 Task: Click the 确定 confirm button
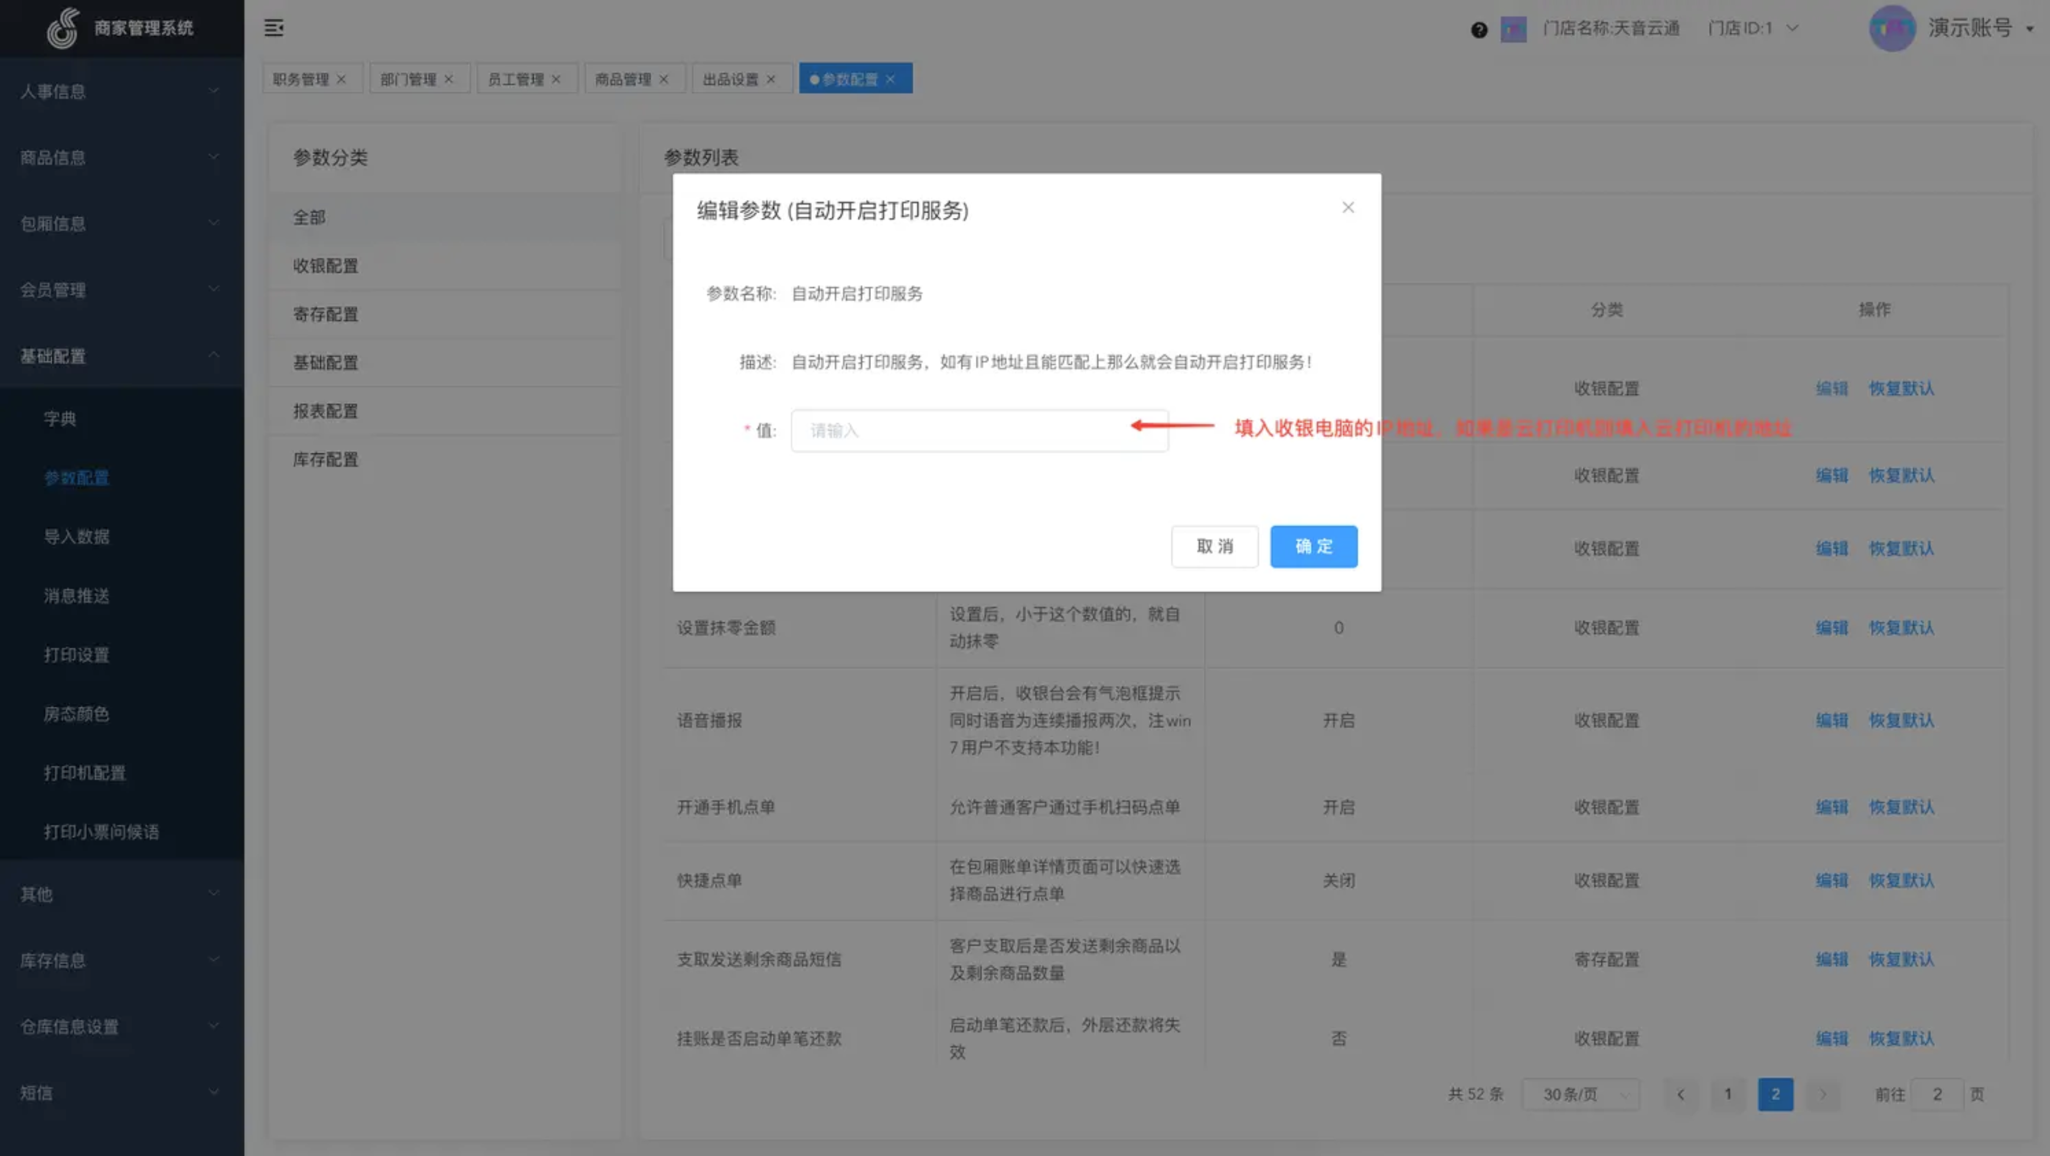pos(1313,547)
